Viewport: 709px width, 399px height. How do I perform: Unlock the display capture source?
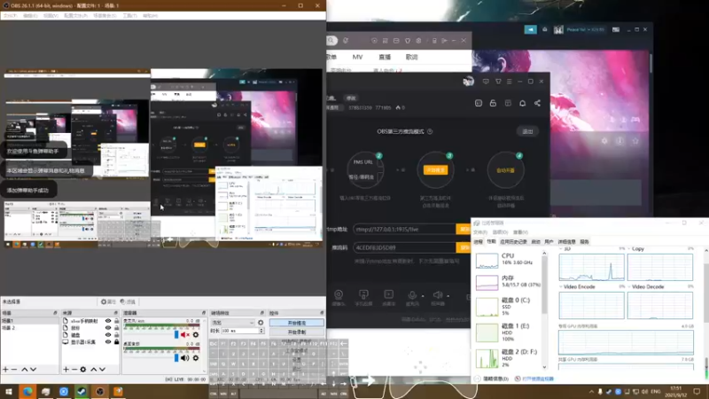point(117,342)
